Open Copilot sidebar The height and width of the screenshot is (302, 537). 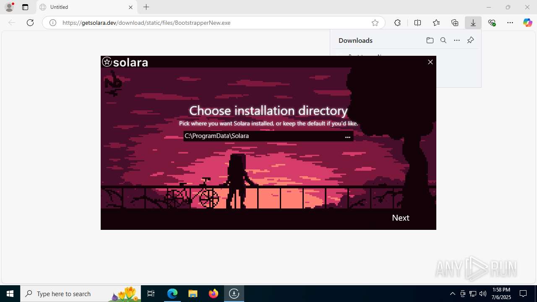click(527, 23)
